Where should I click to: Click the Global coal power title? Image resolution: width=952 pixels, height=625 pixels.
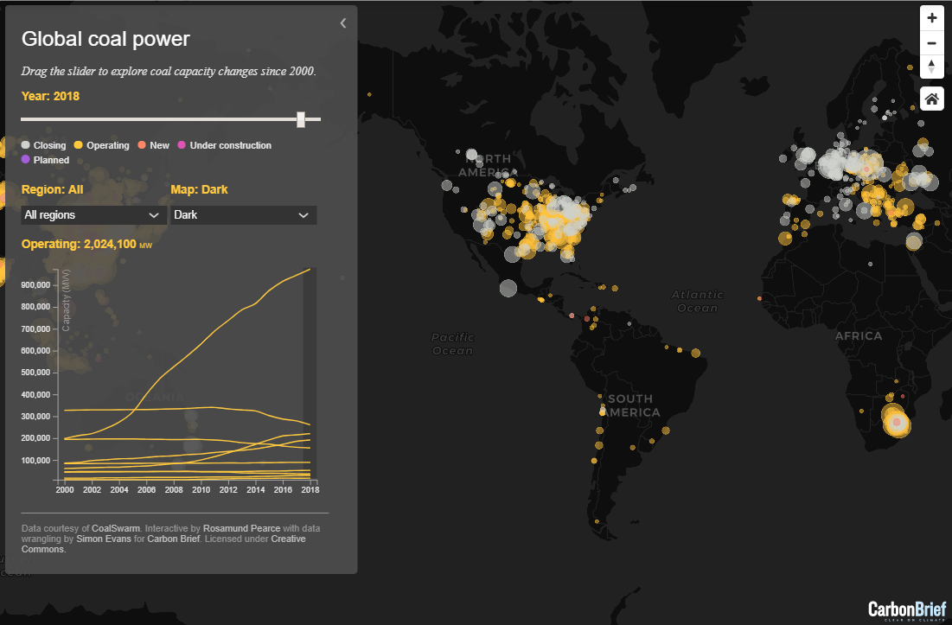(105, 39)
